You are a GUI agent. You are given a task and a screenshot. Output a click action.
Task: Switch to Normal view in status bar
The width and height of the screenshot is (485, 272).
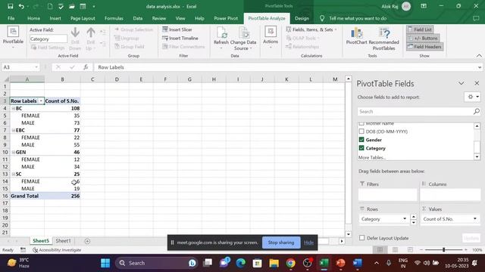(x=380, y=249)
